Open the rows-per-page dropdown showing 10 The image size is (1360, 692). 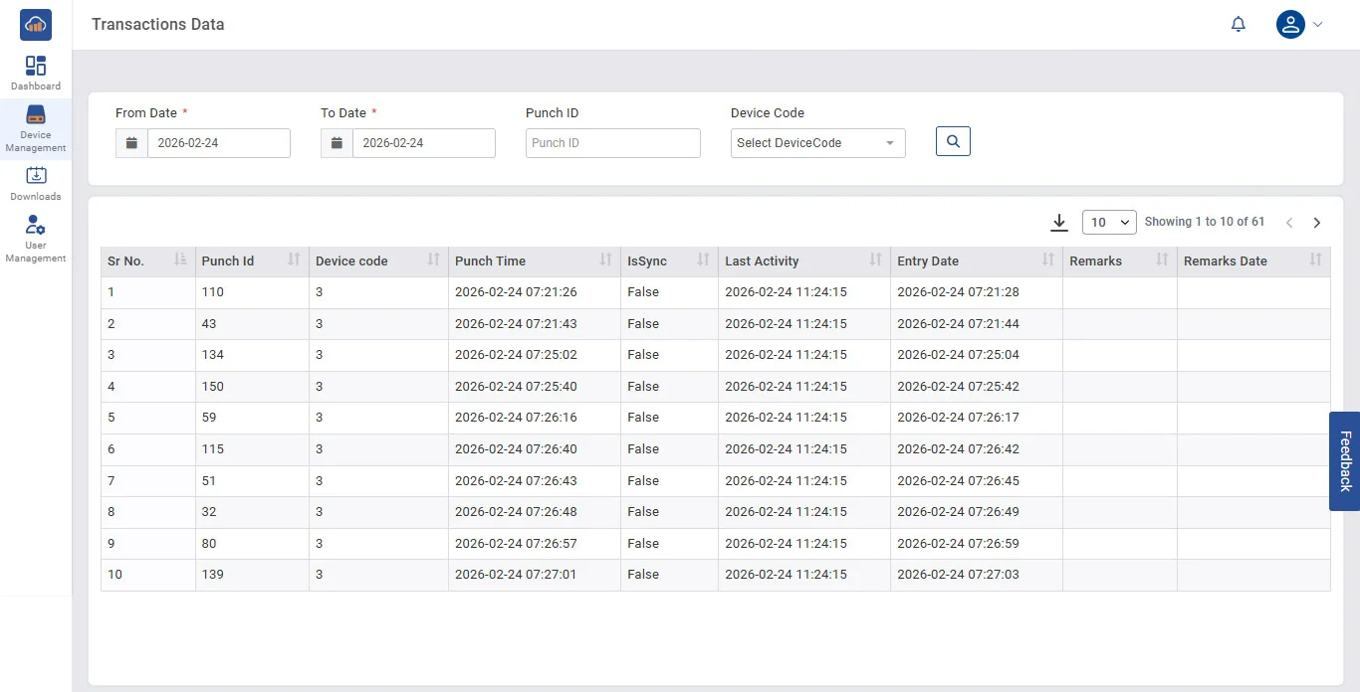pos(1109,223)
